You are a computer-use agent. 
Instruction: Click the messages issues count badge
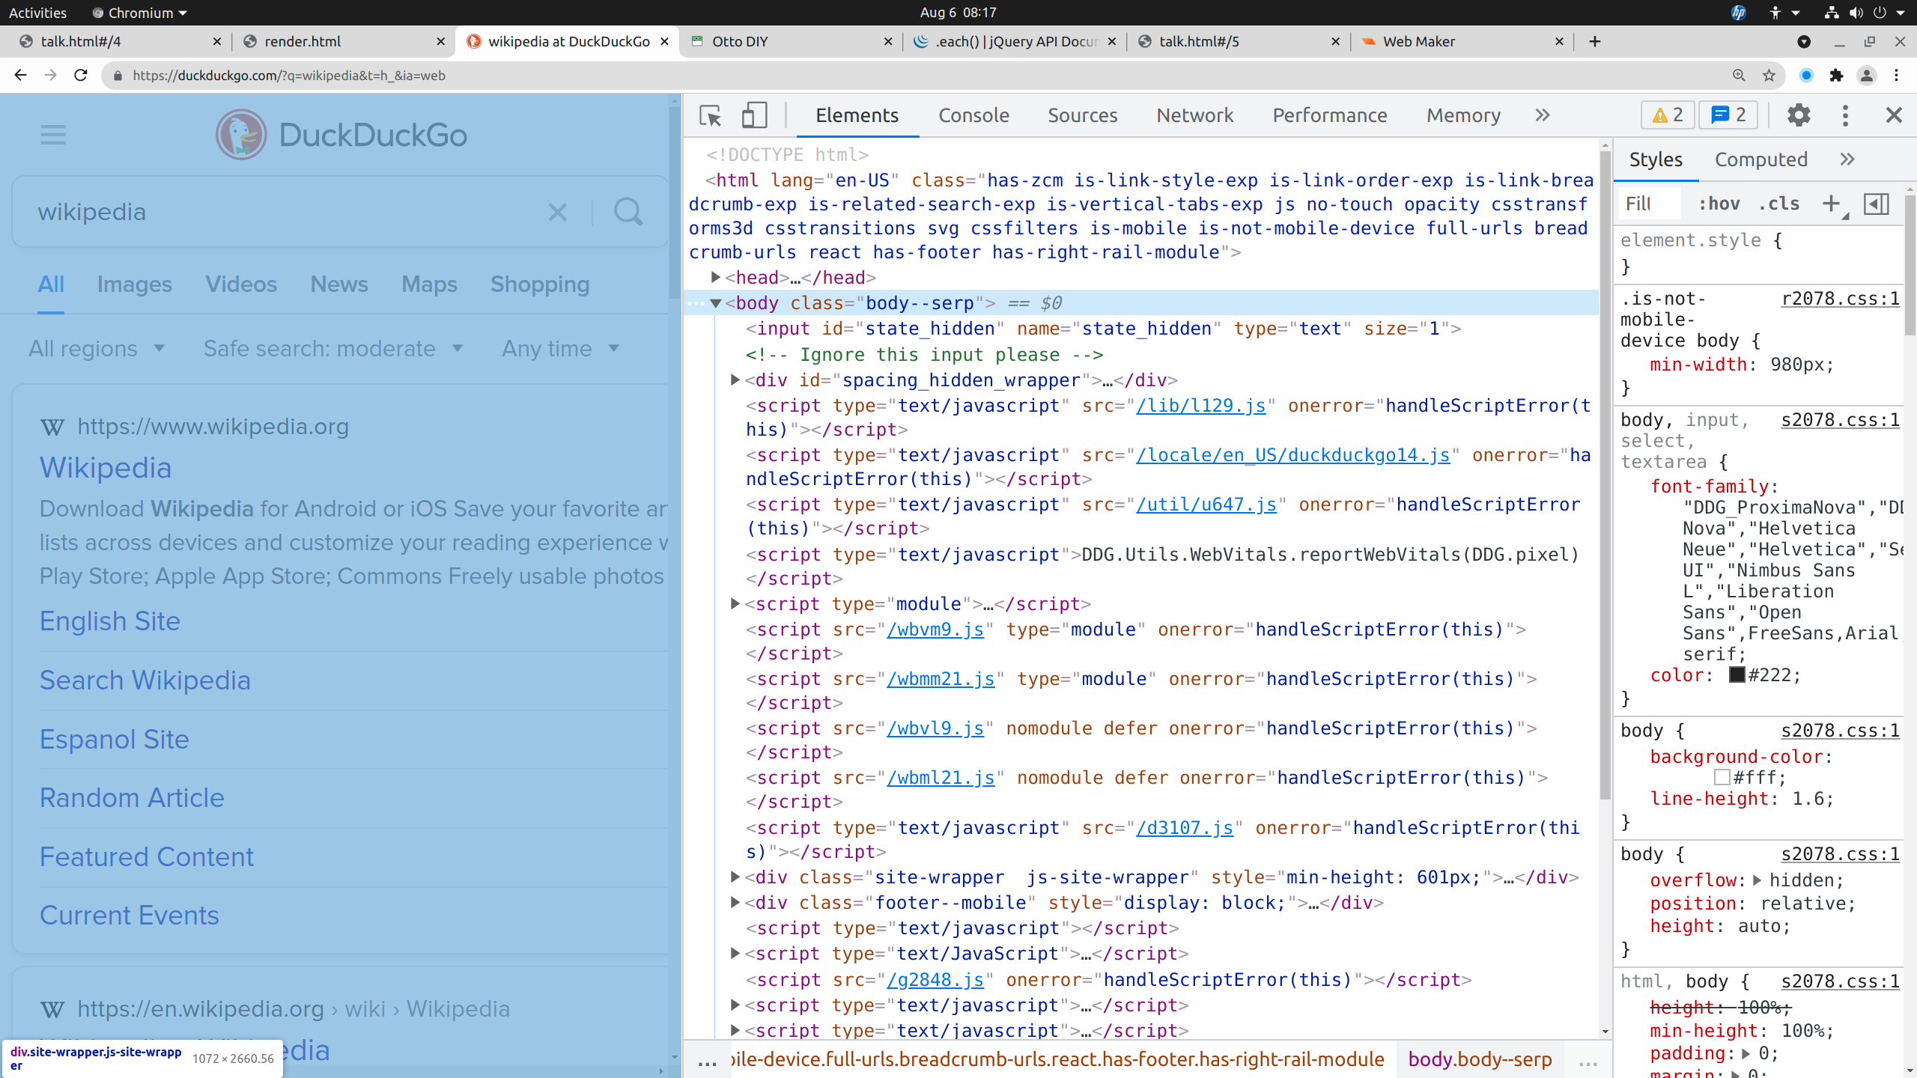[x=1728, y=115]
